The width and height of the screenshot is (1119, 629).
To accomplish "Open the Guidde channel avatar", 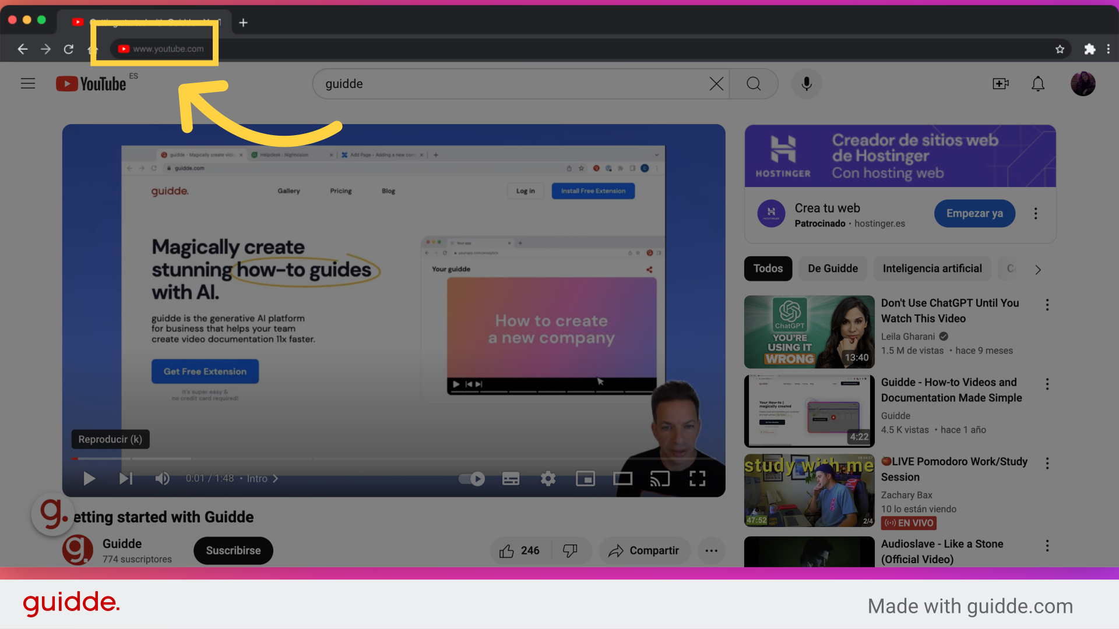I will pyautogui.click(x=78, y=550).
